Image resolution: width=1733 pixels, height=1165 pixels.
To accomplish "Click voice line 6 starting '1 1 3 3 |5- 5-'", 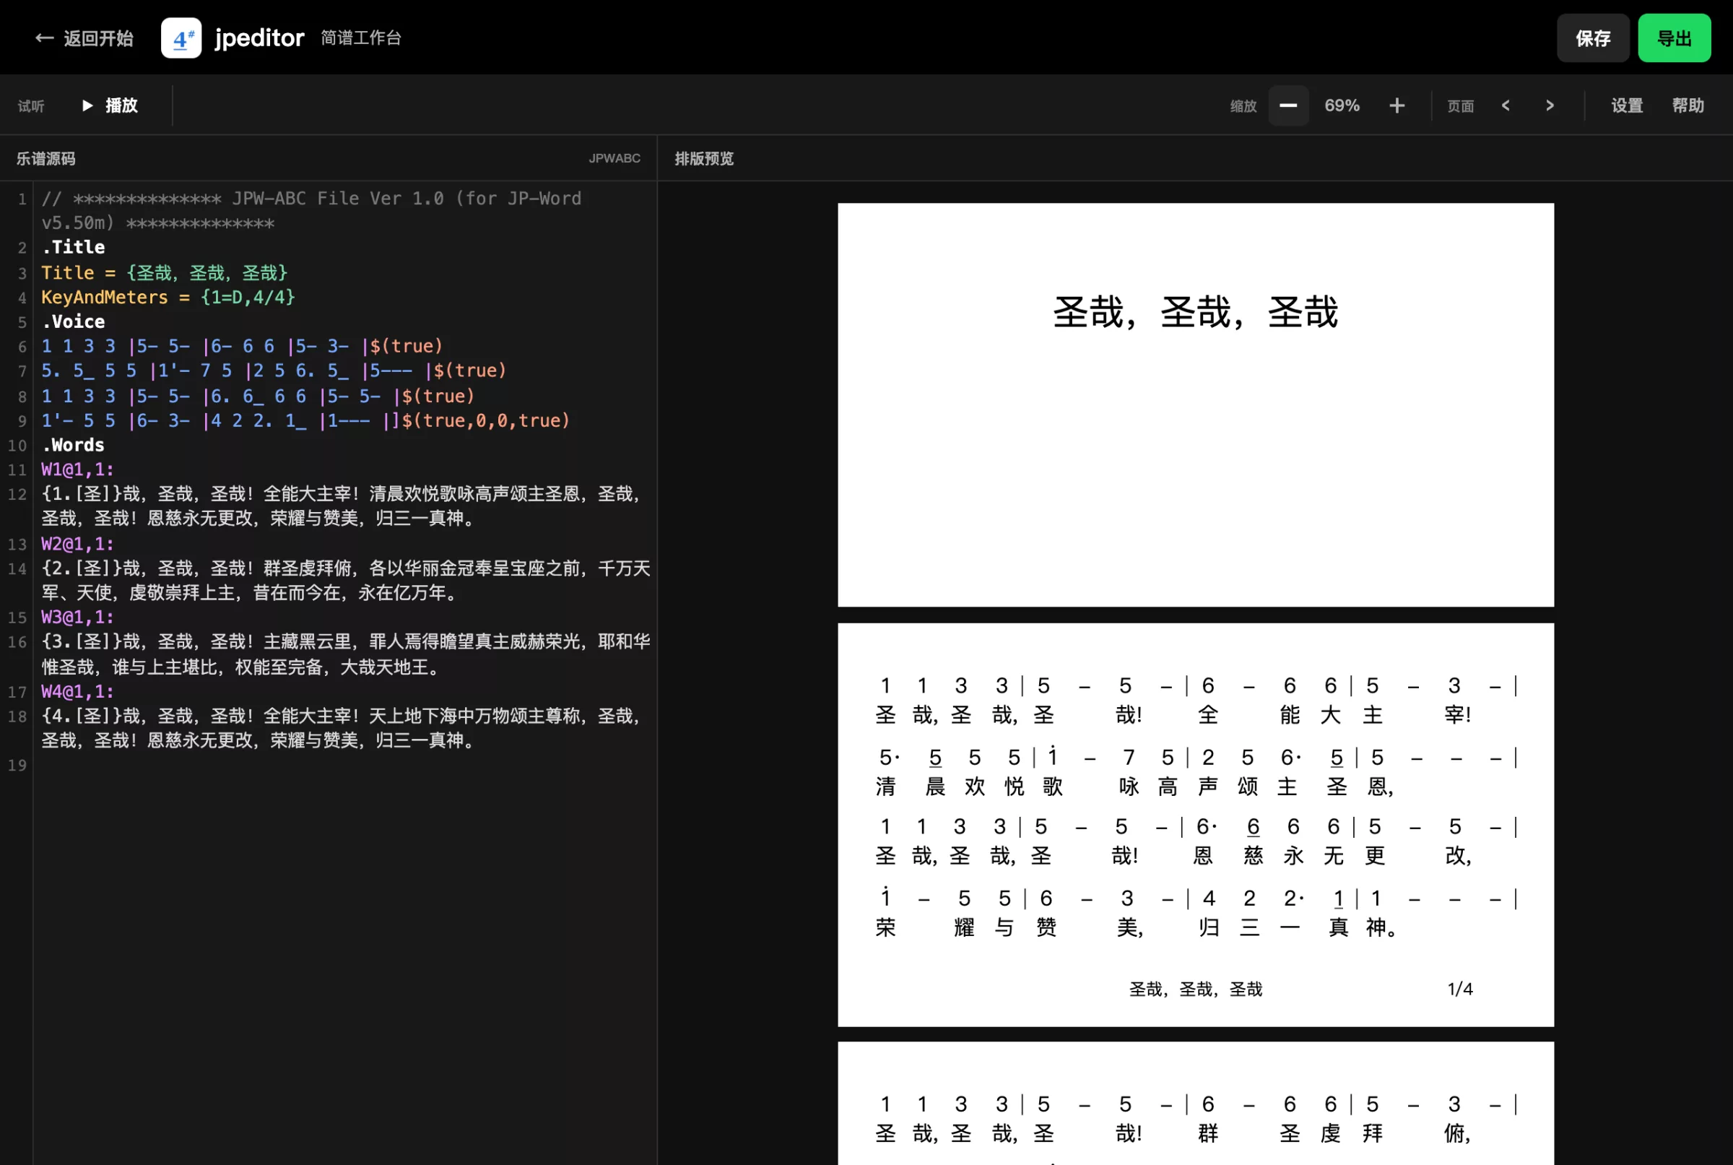I will coord(242,346).
